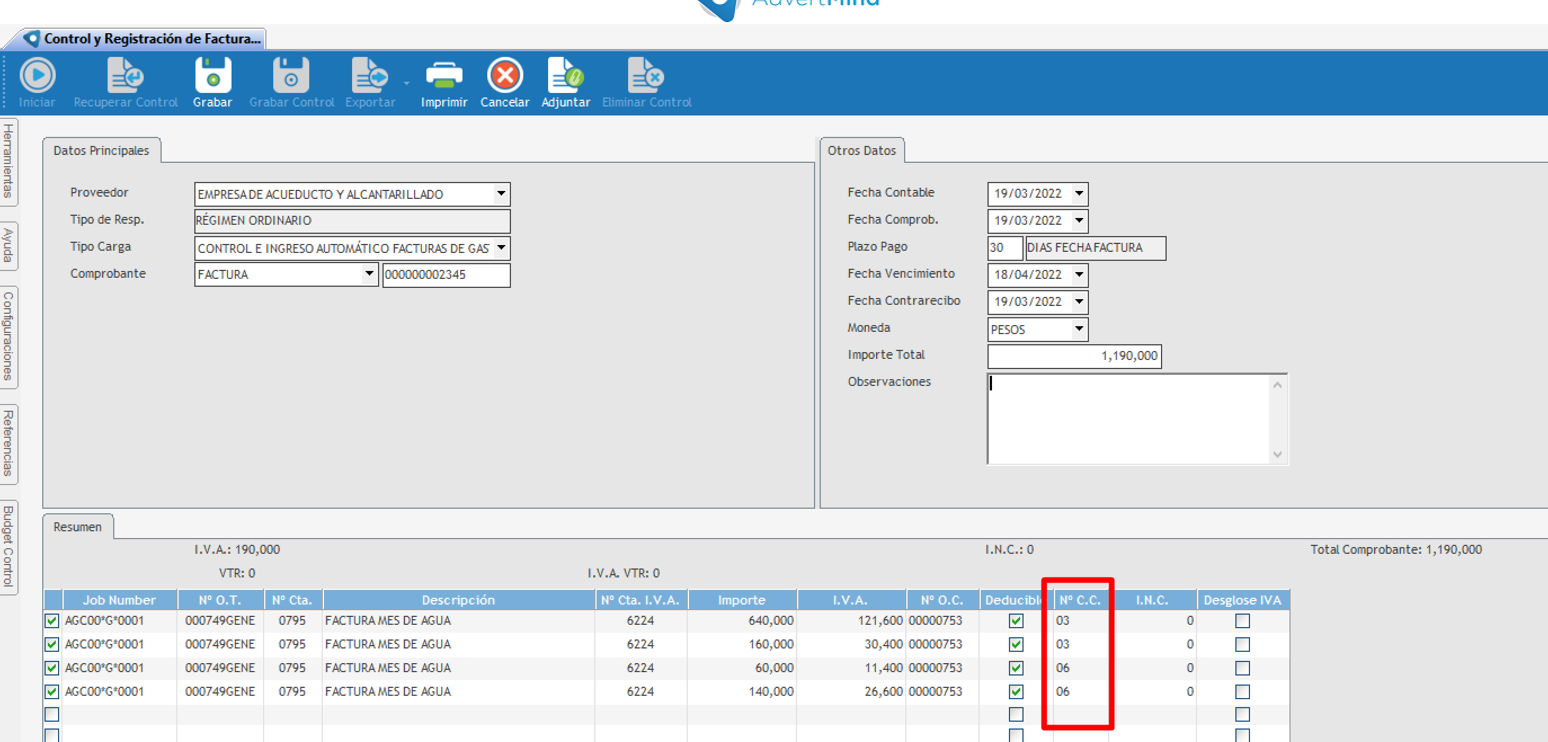Click the red Cancelar icon
1548x742 pixels.
point(505,75)
